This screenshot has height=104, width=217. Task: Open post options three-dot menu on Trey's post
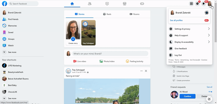click(141, 71)
